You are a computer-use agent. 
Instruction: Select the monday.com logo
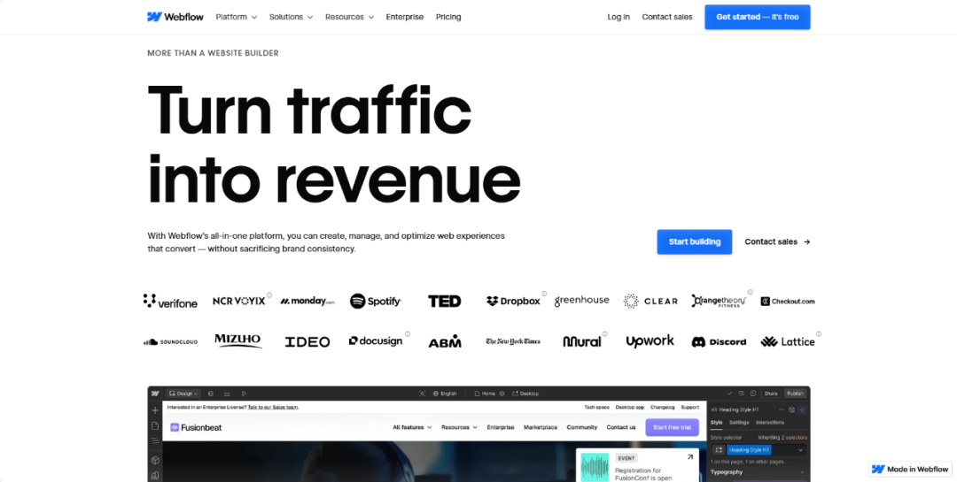pos(307,301)
